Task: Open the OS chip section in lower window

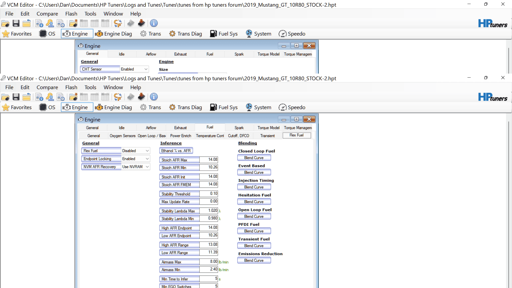Action: coord(47,107)
